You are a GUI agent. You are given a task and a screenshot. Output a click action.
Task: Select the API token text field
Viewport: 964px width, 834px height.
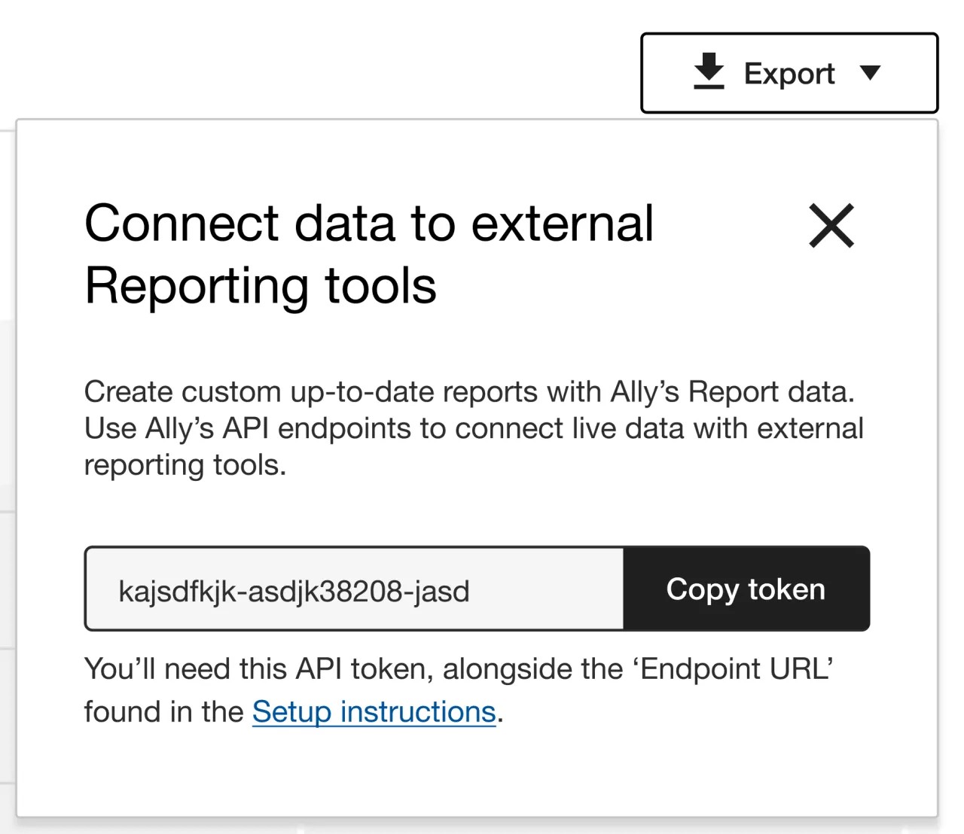click(354, 589)
